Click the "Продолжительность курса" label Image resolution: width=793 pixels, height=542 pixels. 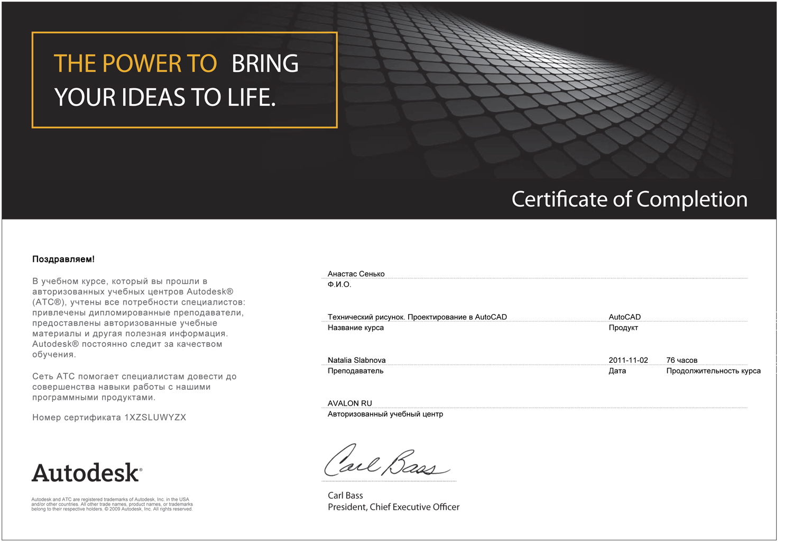click(x=713, y=371)
